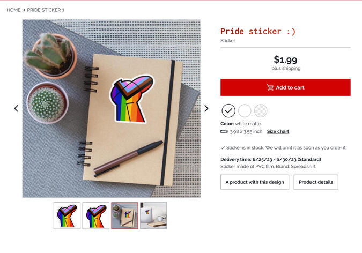Click the in-stock checkmark icon
362x253 pixels.
click(223, 147)
